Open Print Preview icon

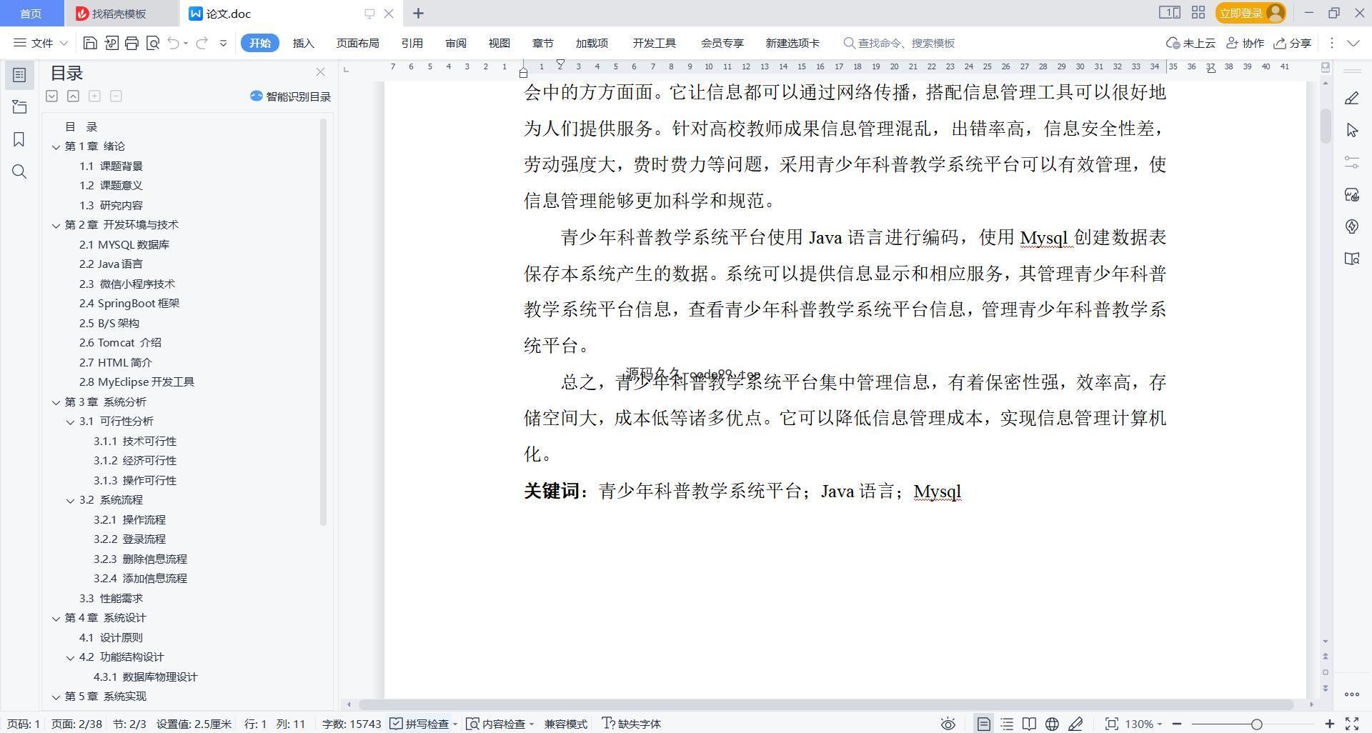click(152, 43)
